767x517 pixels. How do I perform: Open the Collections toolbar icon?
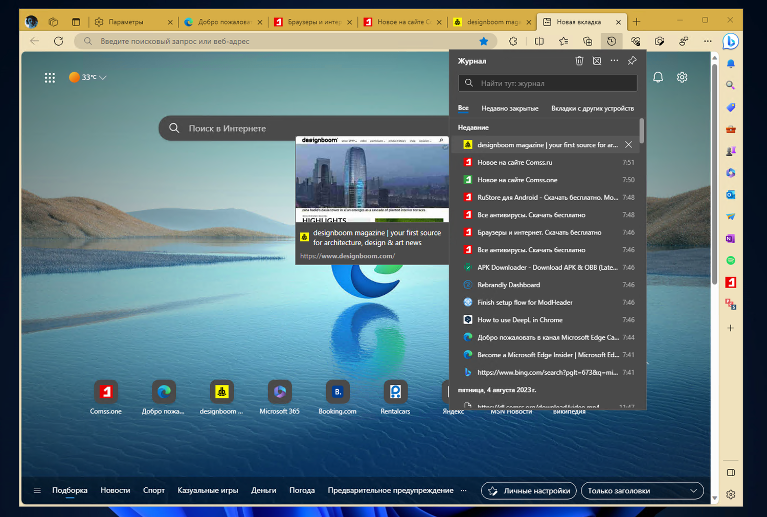pos(588,41)
